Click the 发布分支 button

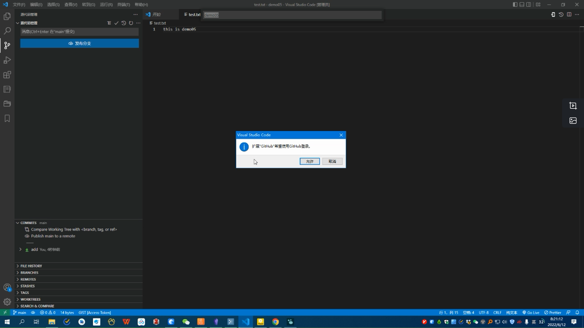click(x=79, y=43)
